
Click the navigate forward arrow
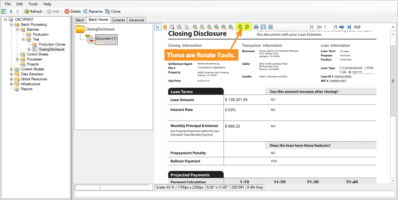click(18, 11)
